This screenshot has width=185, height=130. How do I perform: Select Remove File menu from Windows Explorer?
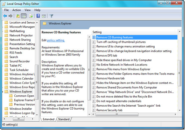pos(123,69)
